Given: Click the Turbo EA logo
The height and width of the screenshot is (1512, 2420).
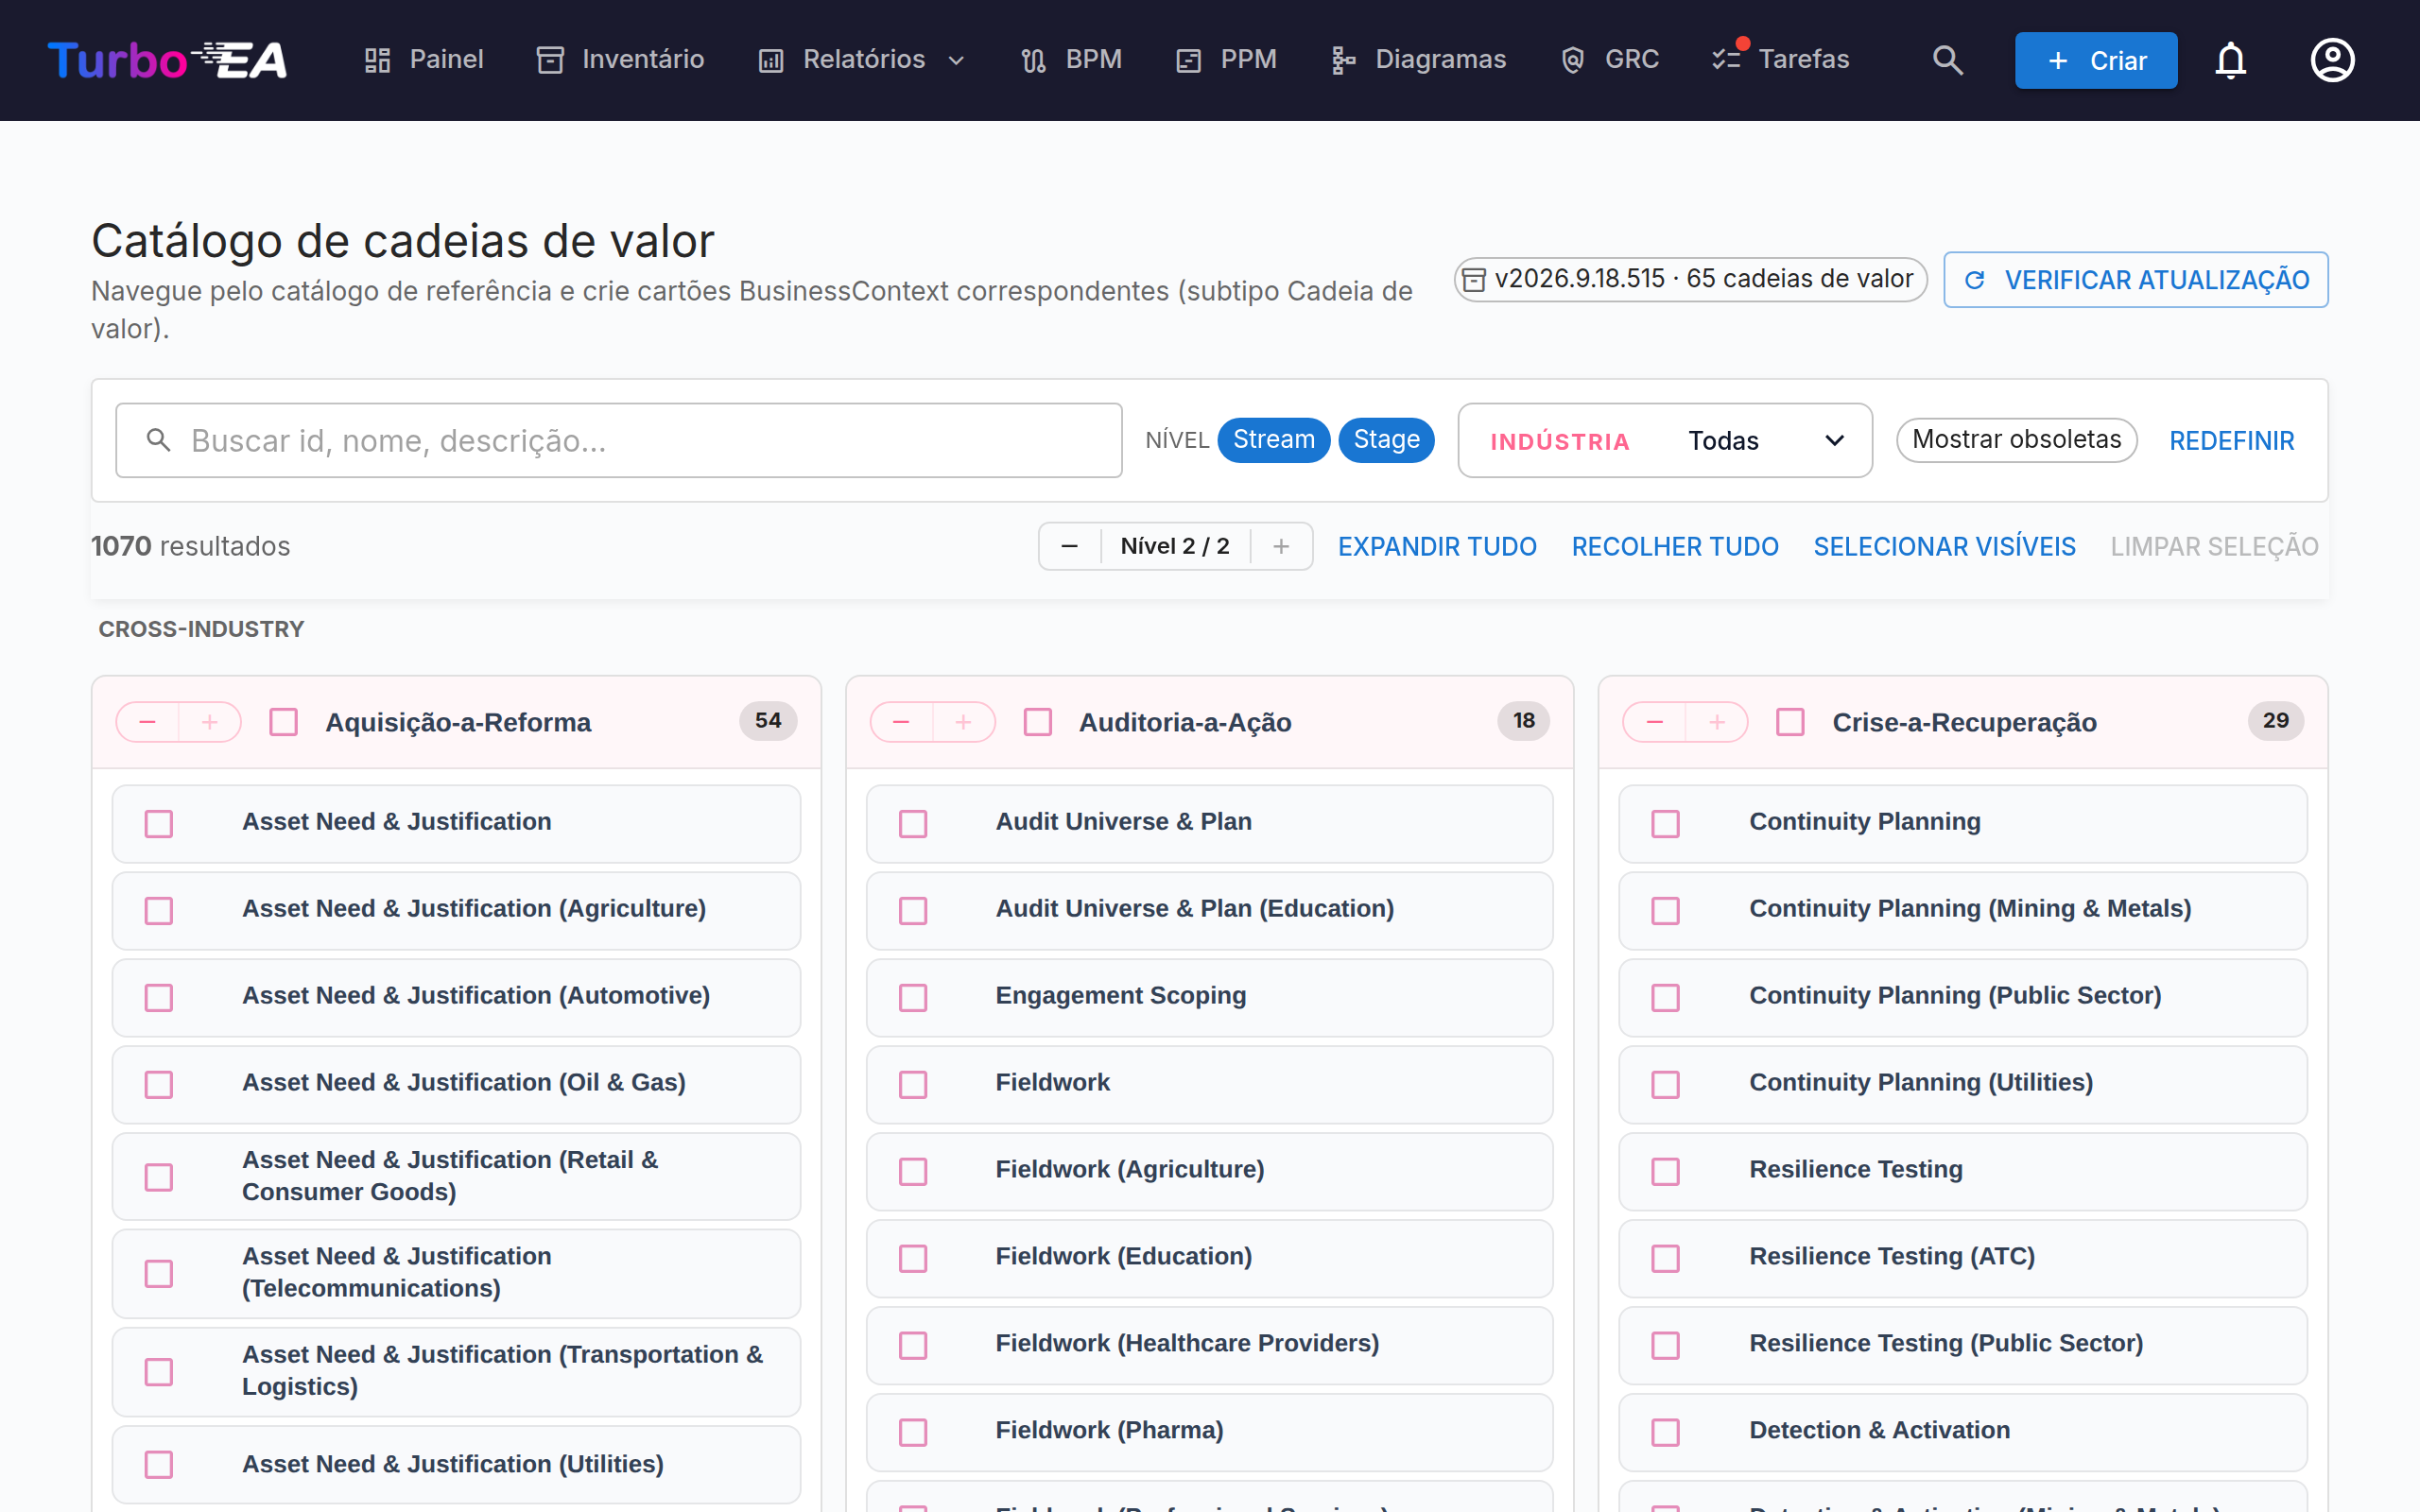Looking at the screenshot, I should (167, 60).
